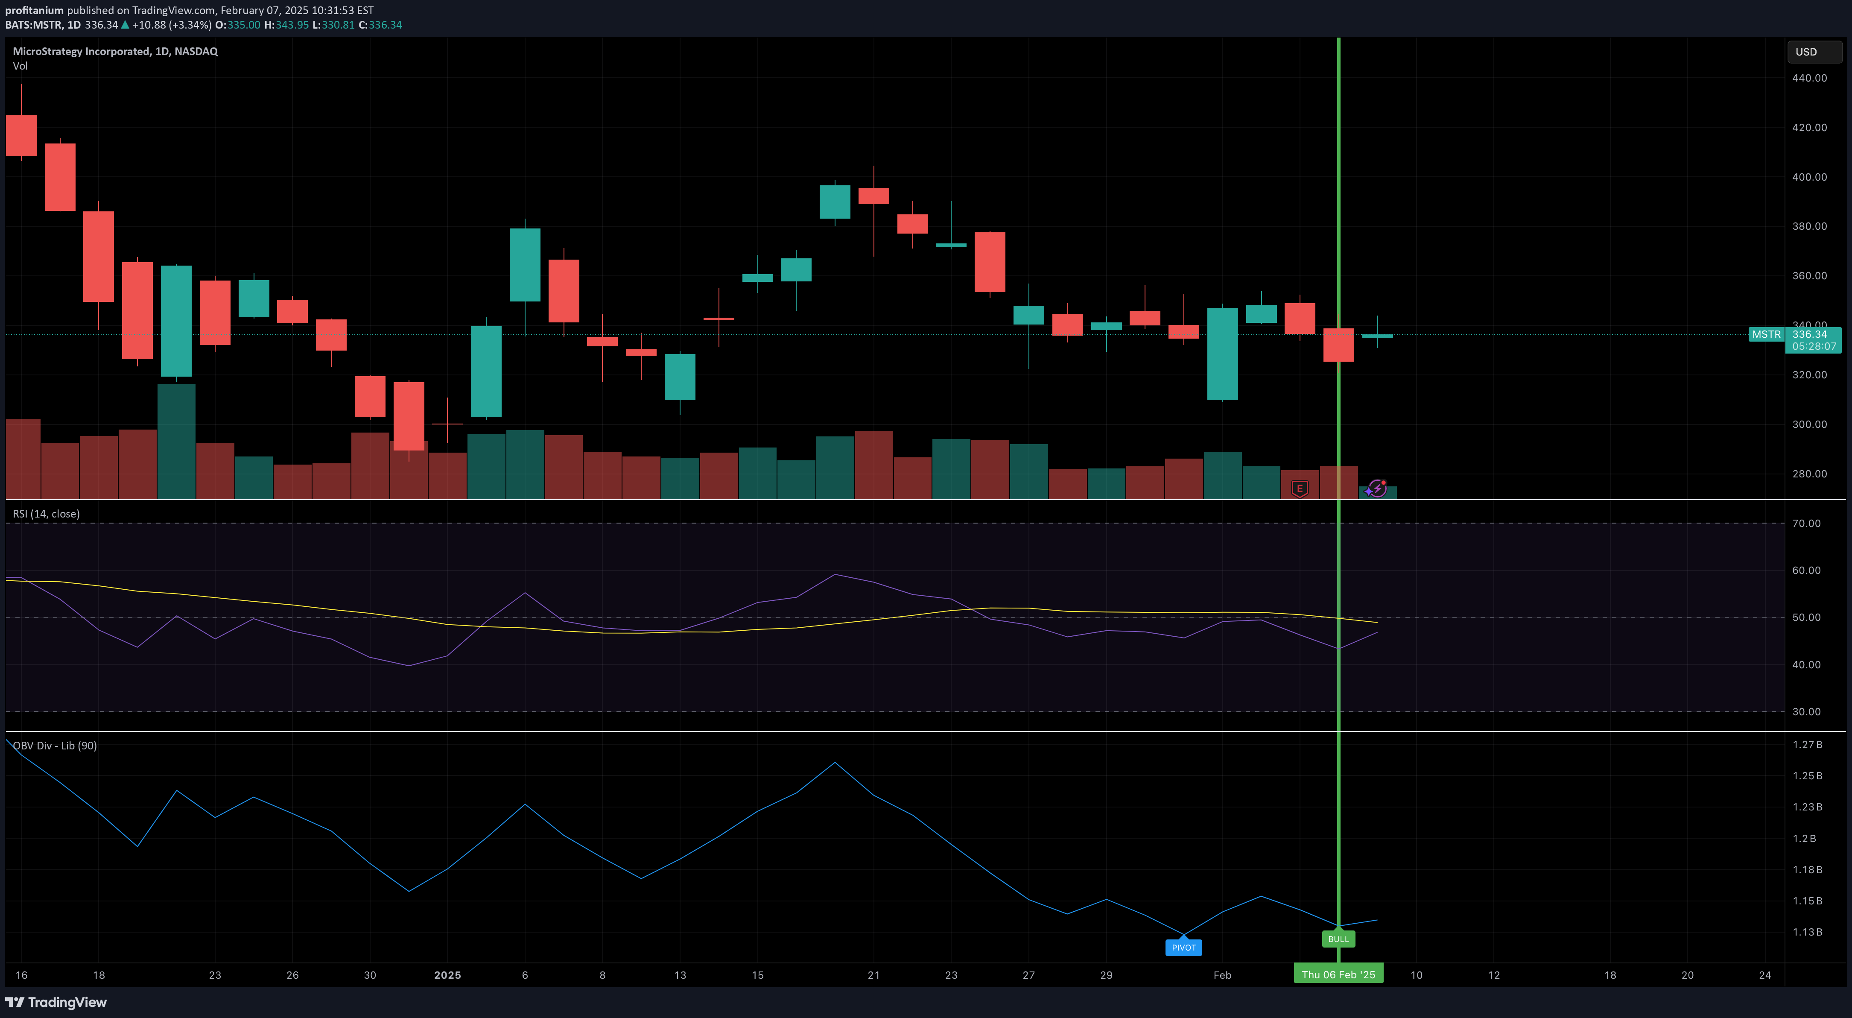Click the MSTR price tag label
This screenshot has height=1018, width=1852.
(x=1766, y=334)
